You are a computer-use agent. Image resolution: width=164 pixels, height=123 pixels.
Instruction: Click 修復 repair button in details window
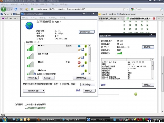point(148,47)
